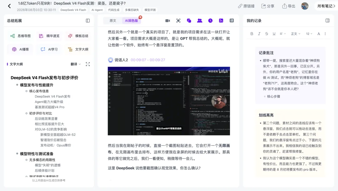Image resolution: width=338 pixels, height=191 pixels.
Task: Open the AI学习 learning feature
Action: 49,49
